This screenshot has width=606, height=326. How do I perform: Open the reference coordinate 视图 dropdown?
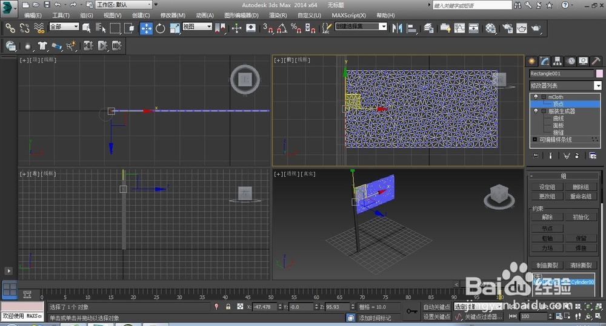pos(197,26)
